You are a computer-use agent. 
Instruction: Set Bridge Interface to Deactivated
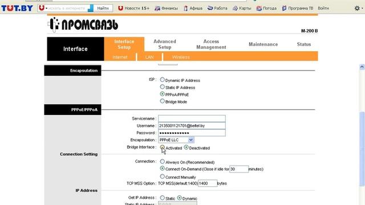click(186, 147)
